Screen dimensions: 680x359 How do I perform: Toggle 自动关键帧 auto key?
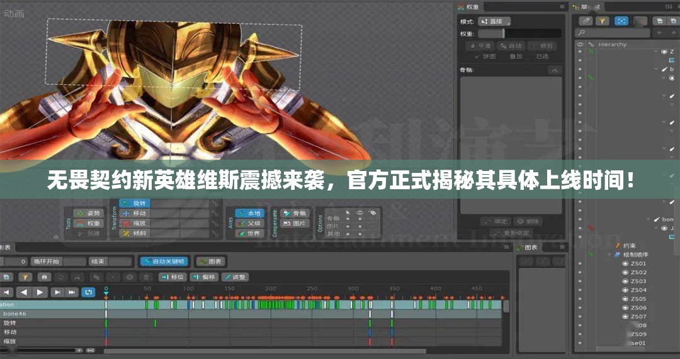(x=165, y=262)
